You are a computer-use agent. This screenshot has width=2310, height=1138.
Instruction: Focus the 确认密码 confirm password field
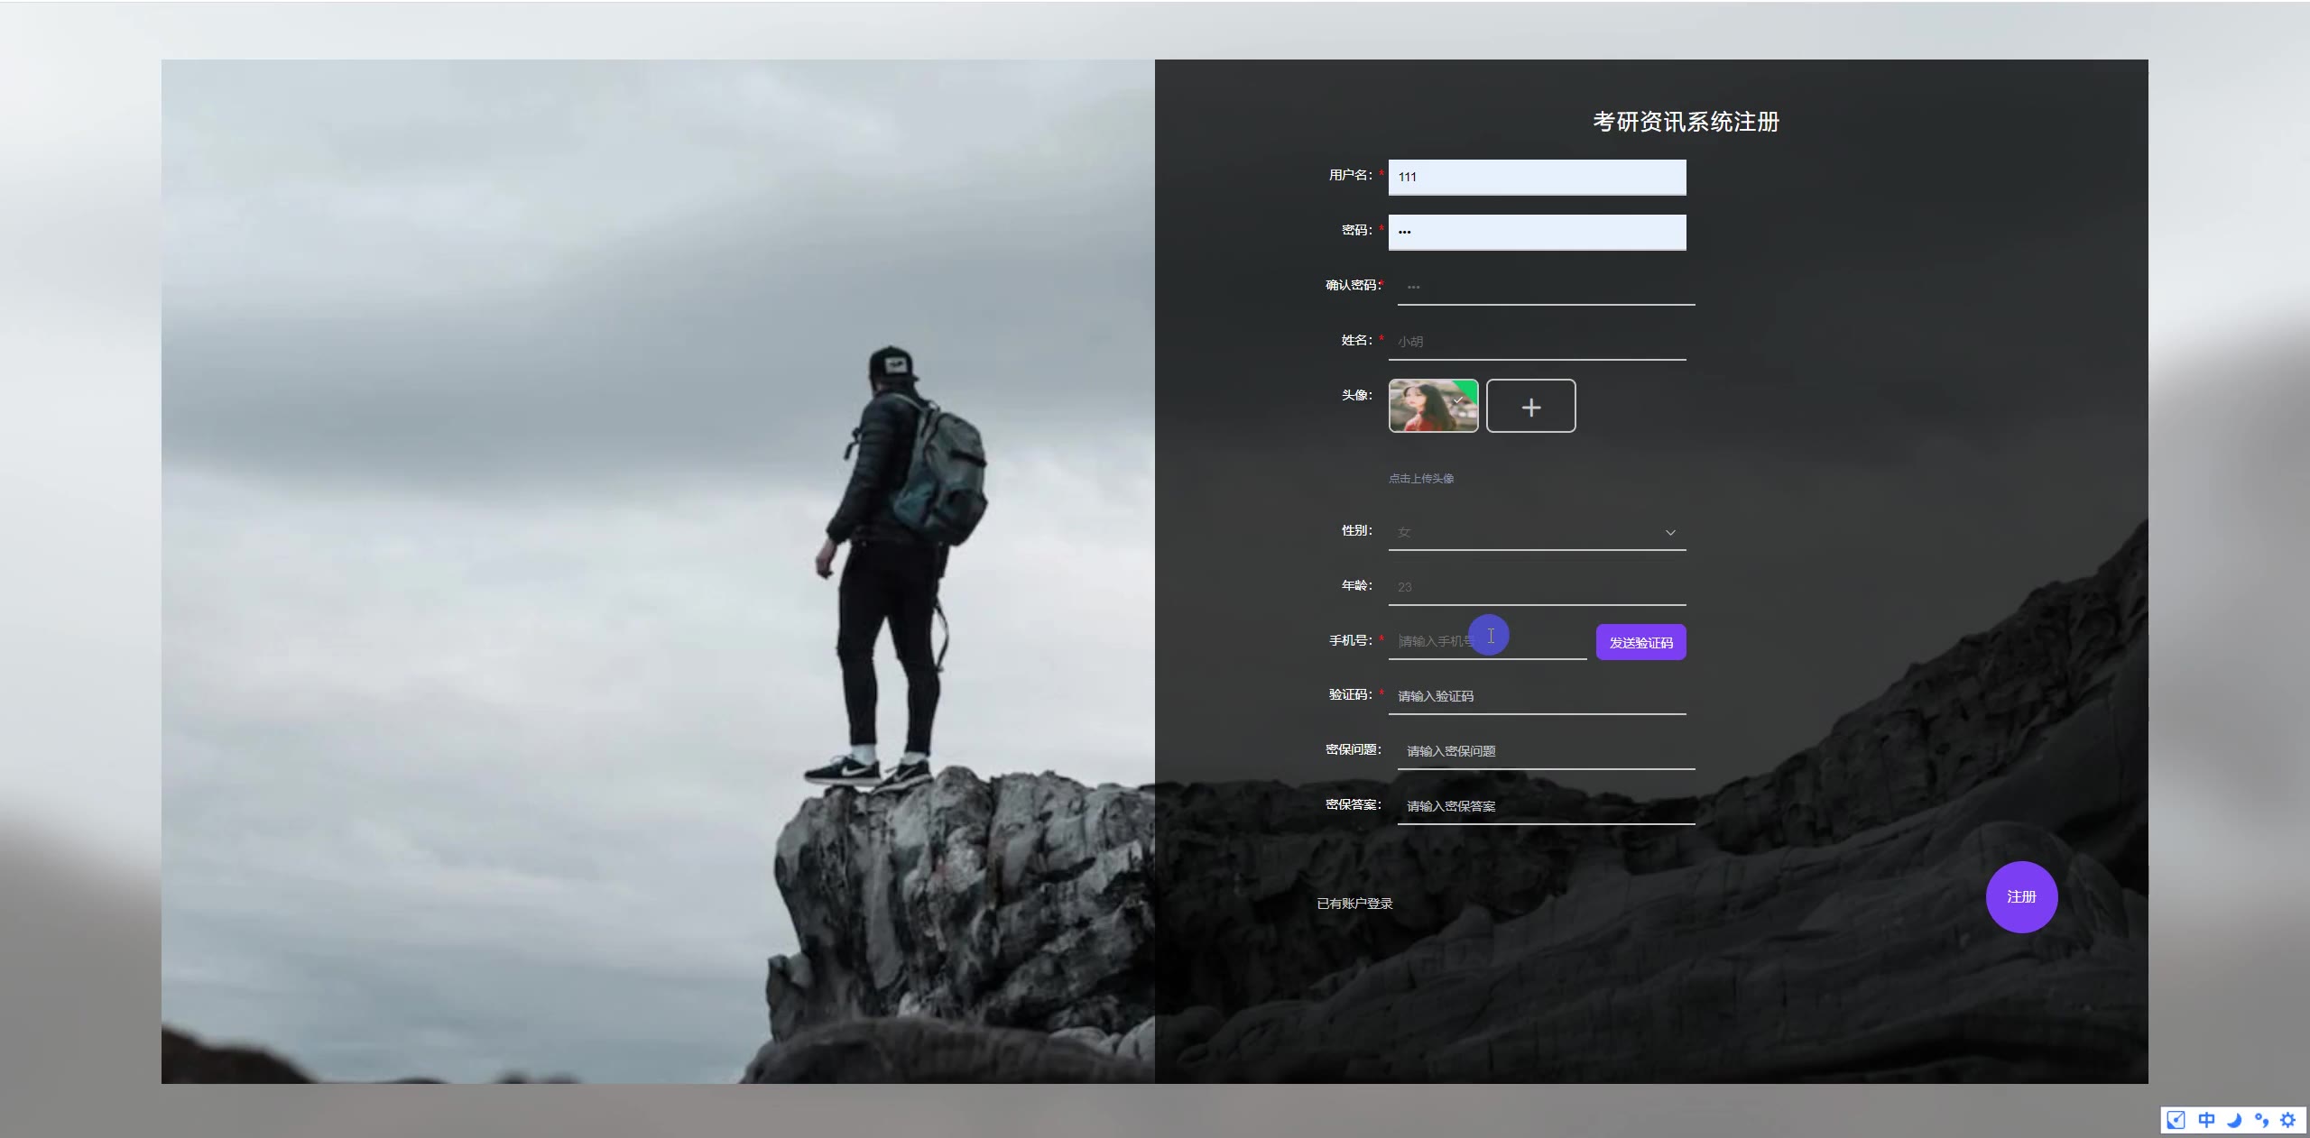point(1545,287)
